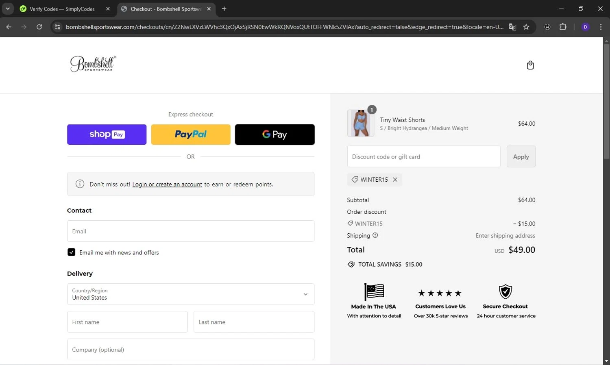
Task: Uncheck Email me with news and offers
Action: tap(72, 252)
